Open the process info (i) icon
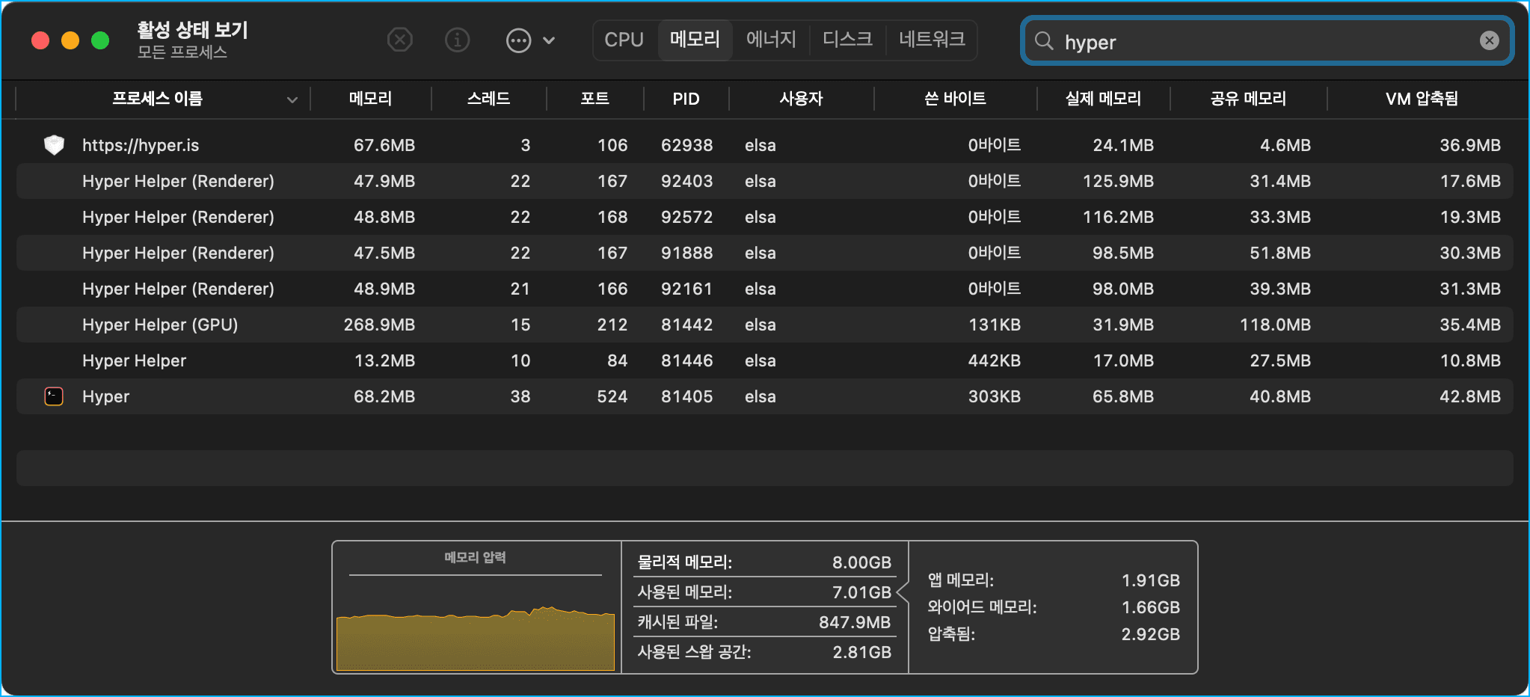The height and width of the screenshot is (697, 1530). (457, 40)
